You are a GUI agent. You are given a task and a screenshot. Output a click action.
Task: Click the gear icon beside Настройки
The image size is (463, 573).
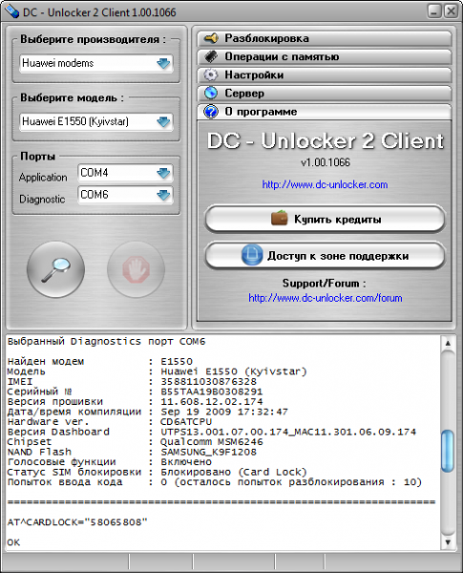coord(210,74)
